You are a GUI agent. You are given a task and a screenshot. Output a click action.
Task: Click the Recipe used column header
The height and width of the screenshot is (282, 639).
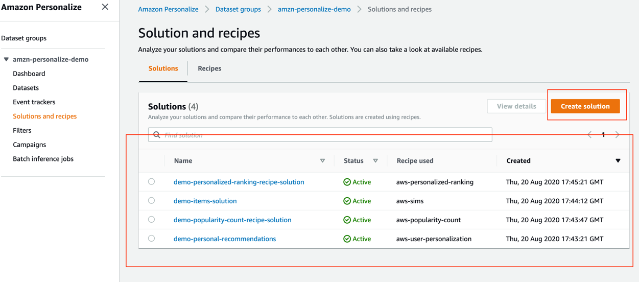415,161
